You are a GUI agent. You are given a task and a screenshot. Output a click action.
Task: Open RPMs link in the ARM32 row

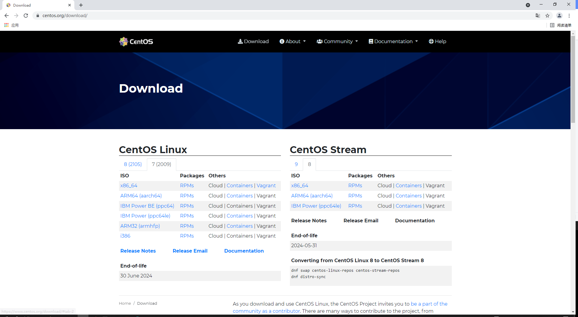click(x=187, y=226)
